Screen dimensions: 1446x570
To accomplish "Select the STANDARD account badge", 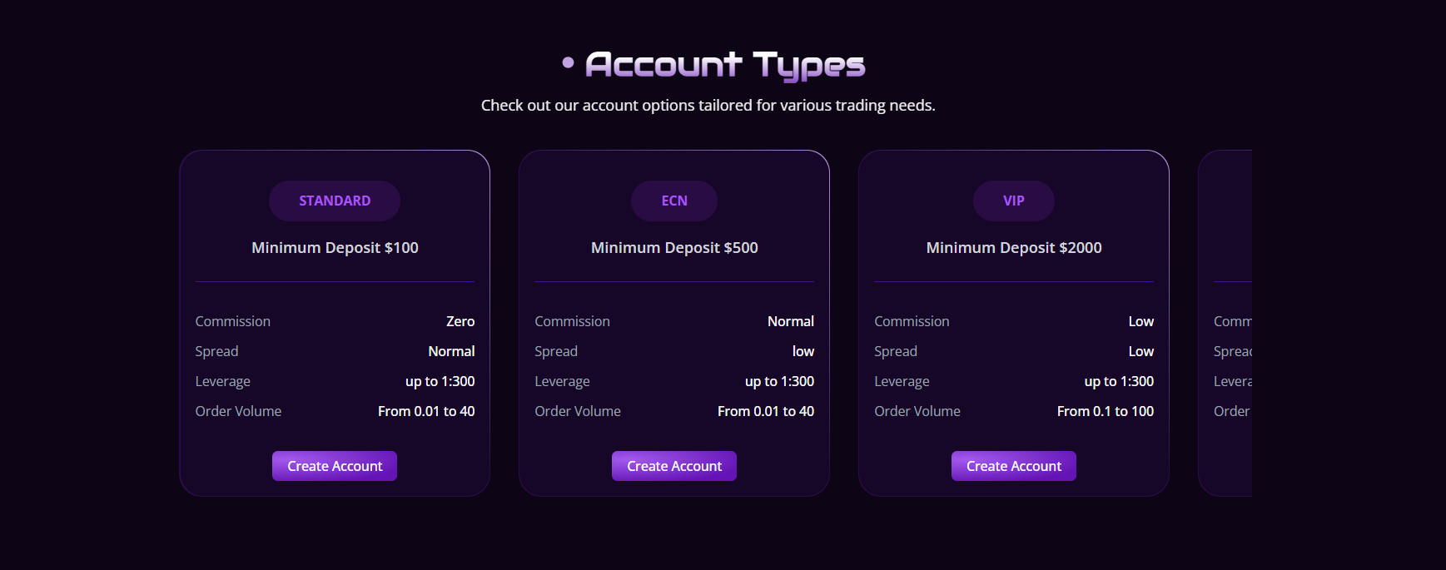I will [x=335, y=201].
